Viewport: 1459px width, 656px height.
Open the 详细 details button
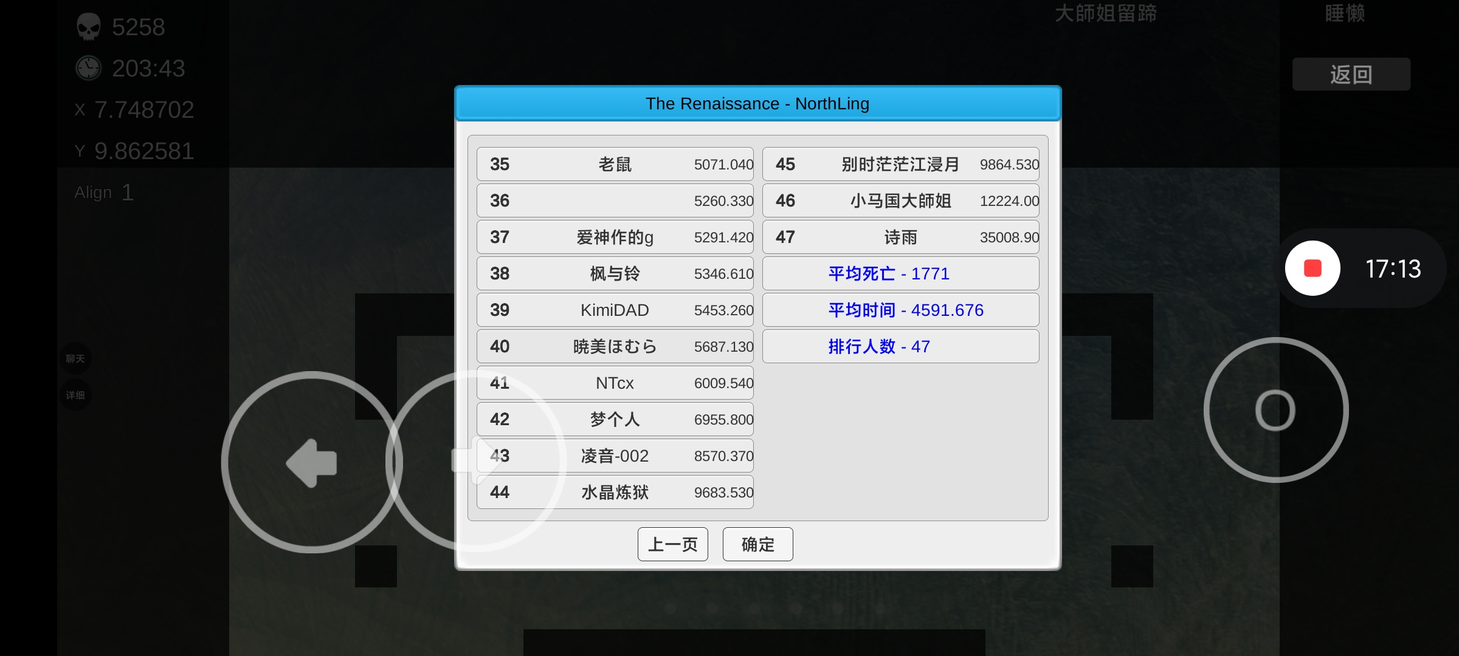tap(75, 395)
